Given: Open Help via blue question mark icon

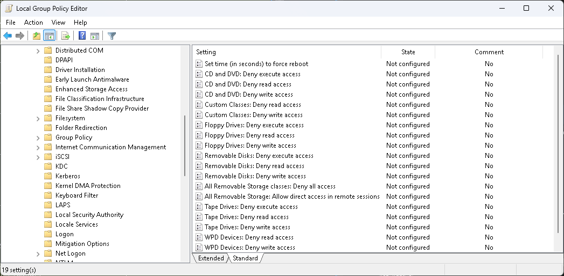Looking at the screenshot, I should coord(82,36).
